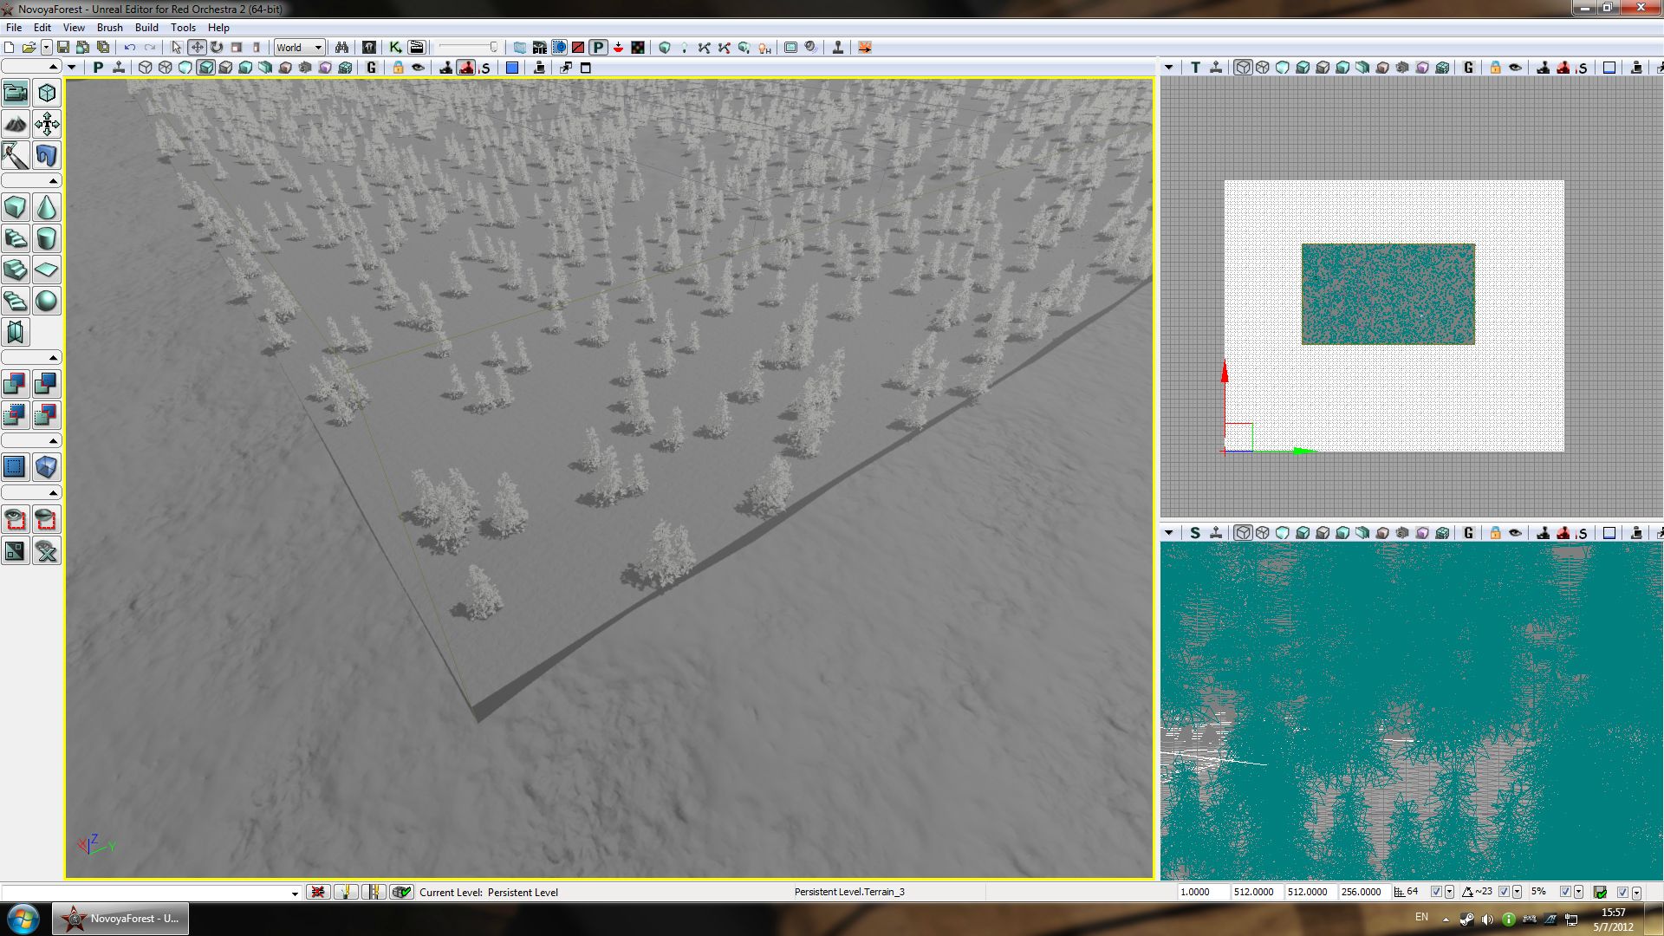Create a Curved Staircase brush

click(x=16, y=238)
